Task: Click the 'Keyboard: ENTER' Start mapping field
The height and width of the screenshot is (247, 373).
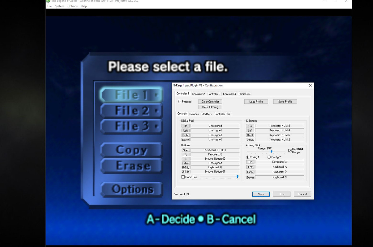Action: pyautogui.click(x=215, y=150)
